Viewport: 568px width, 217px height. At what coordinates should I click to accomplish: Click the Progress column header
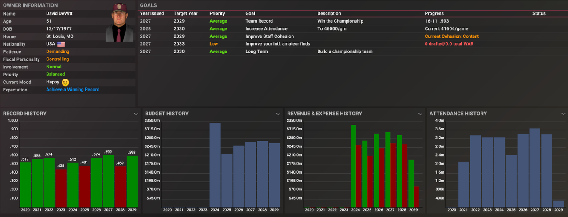click(x=434, y=13)
